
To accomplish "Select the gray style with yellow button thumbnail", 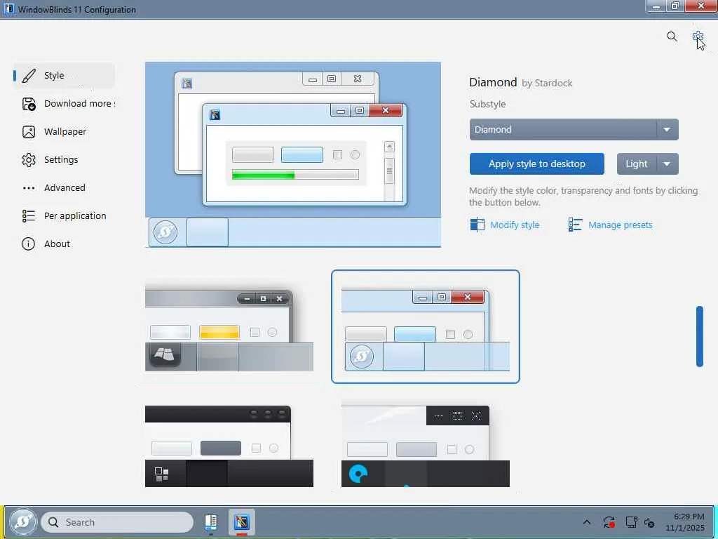I will point(229,327).
